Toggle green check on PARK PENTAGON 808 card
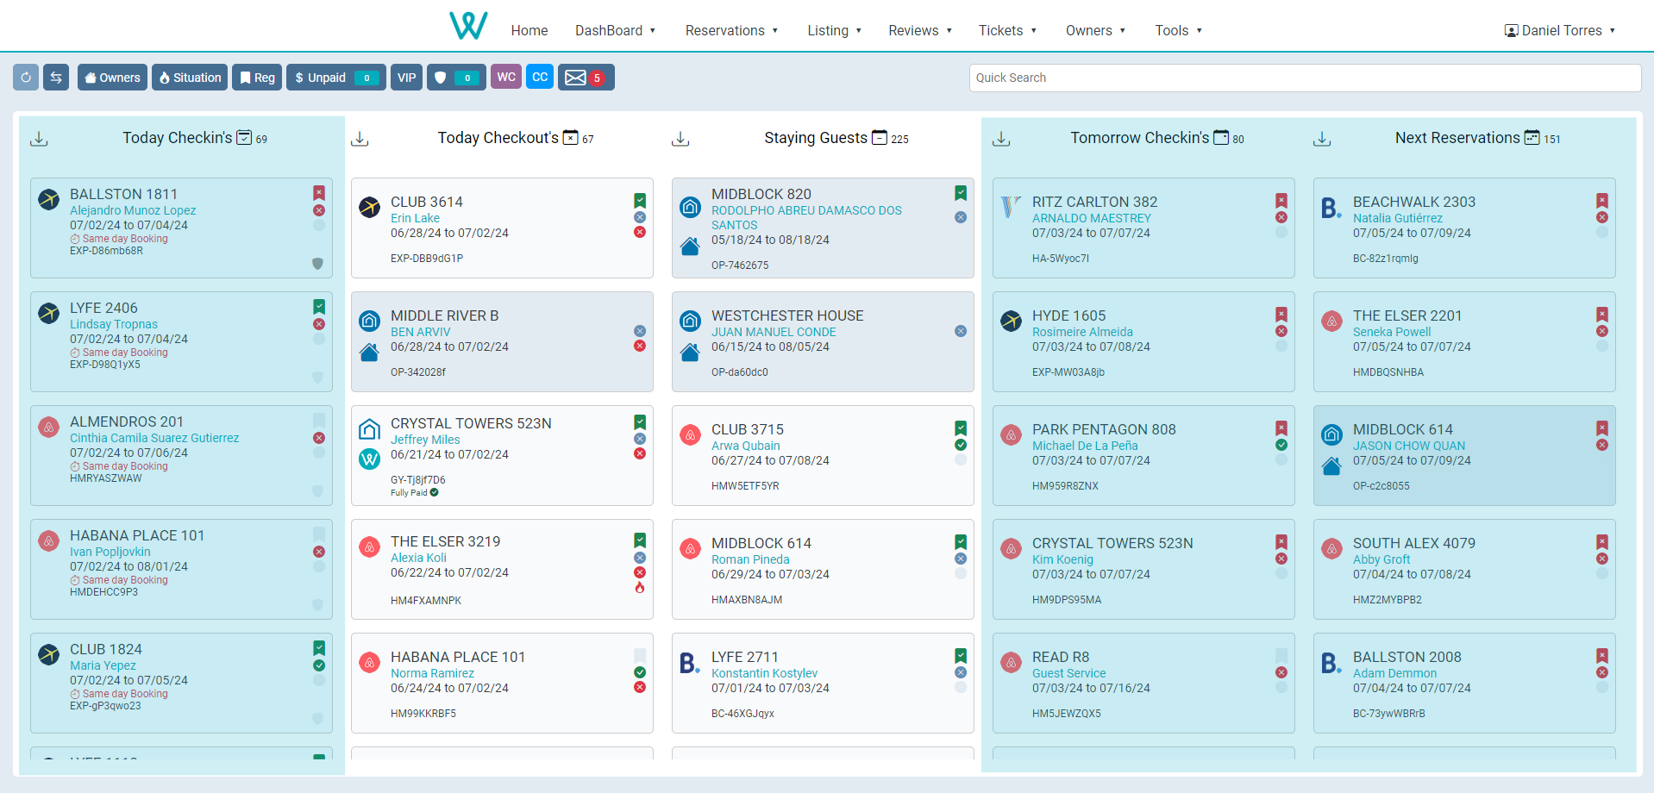Image resolution: width=1654 pixels, height=793 pixels. (x=1281, y=445)
